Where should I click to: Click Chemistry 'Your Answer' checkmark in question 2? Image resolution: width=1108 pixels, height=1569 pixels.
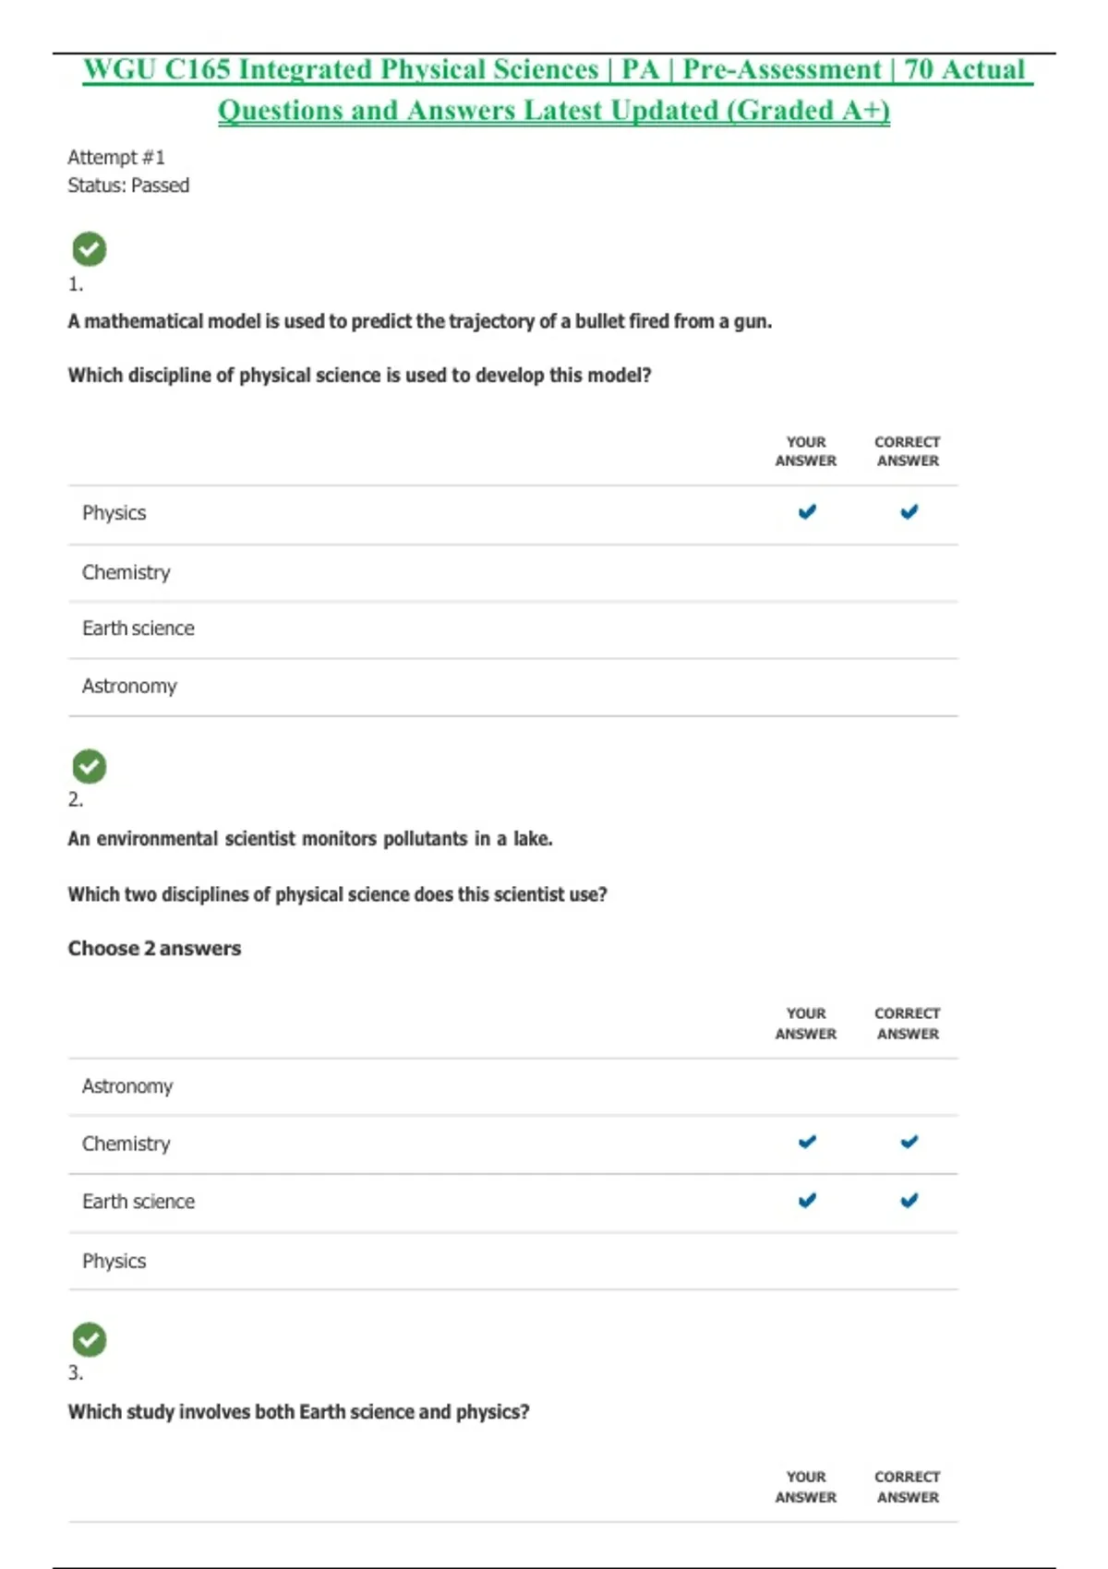point(807,1142)
